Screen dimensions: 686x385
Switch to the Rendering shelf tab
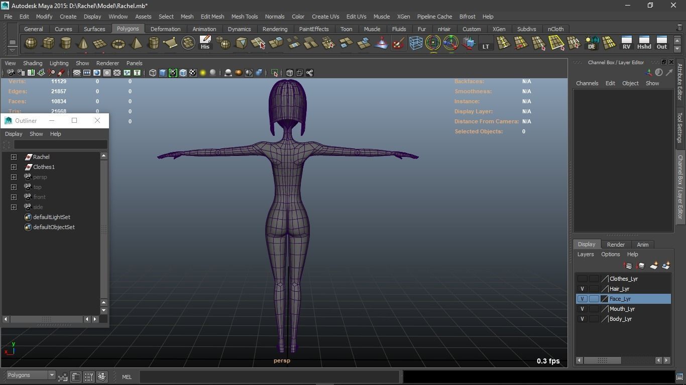click(275, 29)
